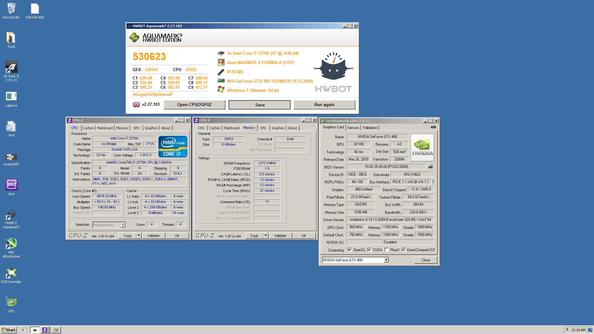Open the NVIDIA GeForce GTX 480 dropdown
594x334 pixels.
(386, 260)
